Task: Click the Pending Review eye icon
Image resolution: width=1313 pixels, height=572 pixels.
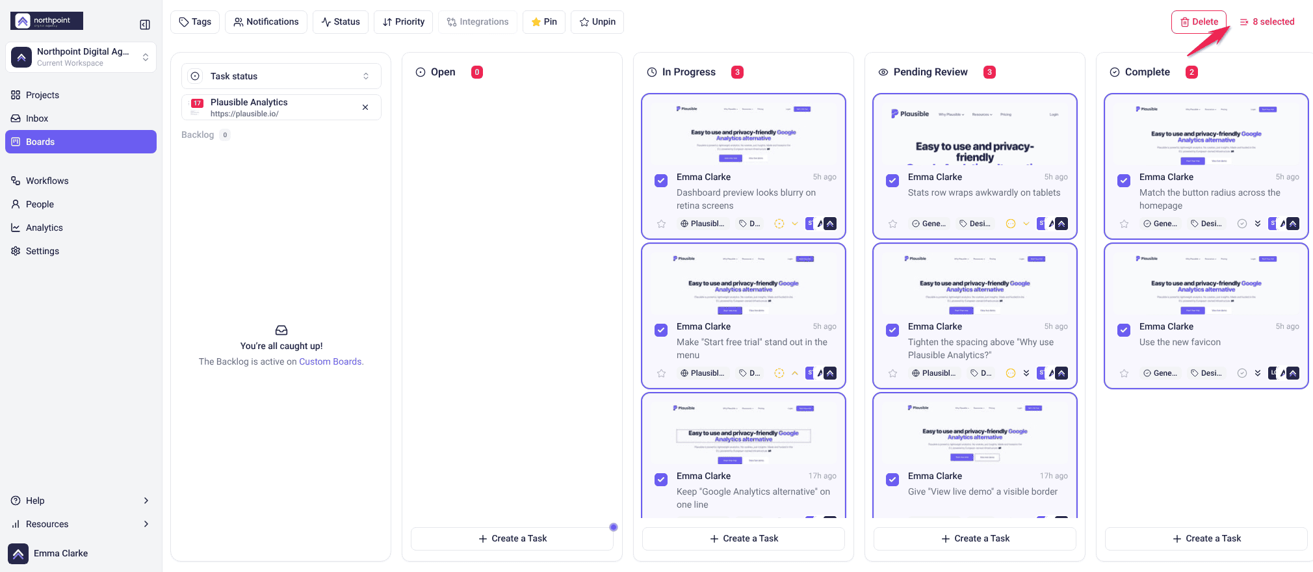Action: pos(883,72)
